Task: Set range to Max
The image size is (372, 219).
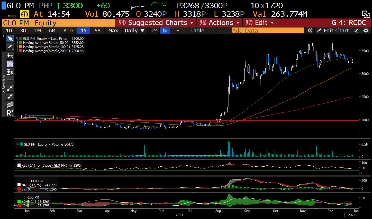Action: click(x=113, y=31)
